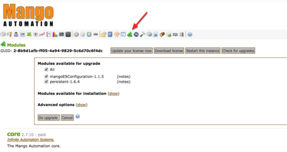The height and width of the screenshot is (152, 287).
Task: Click the green puzzle Modules toolbar icon
Action: coord(130,34)
